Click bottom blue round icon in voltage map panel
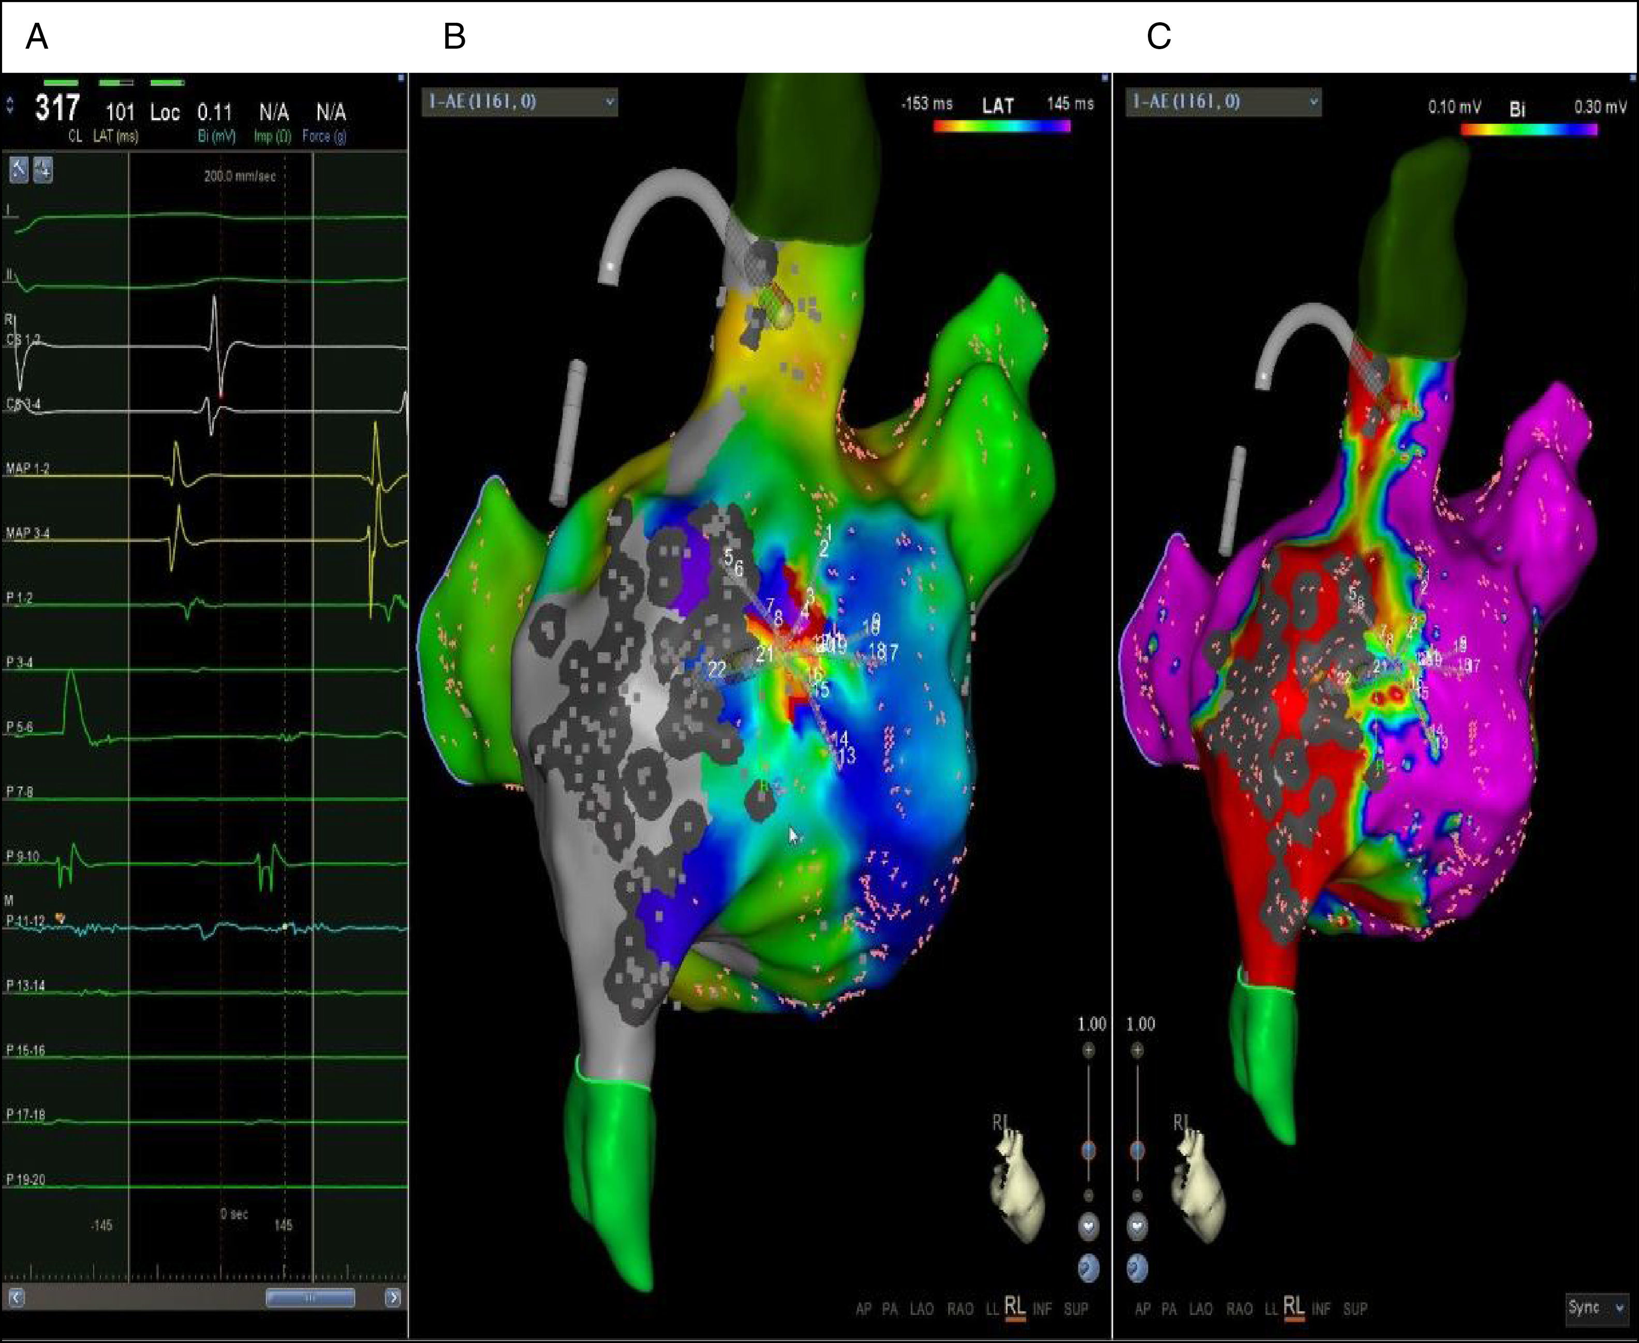 click(1137, 1267)
